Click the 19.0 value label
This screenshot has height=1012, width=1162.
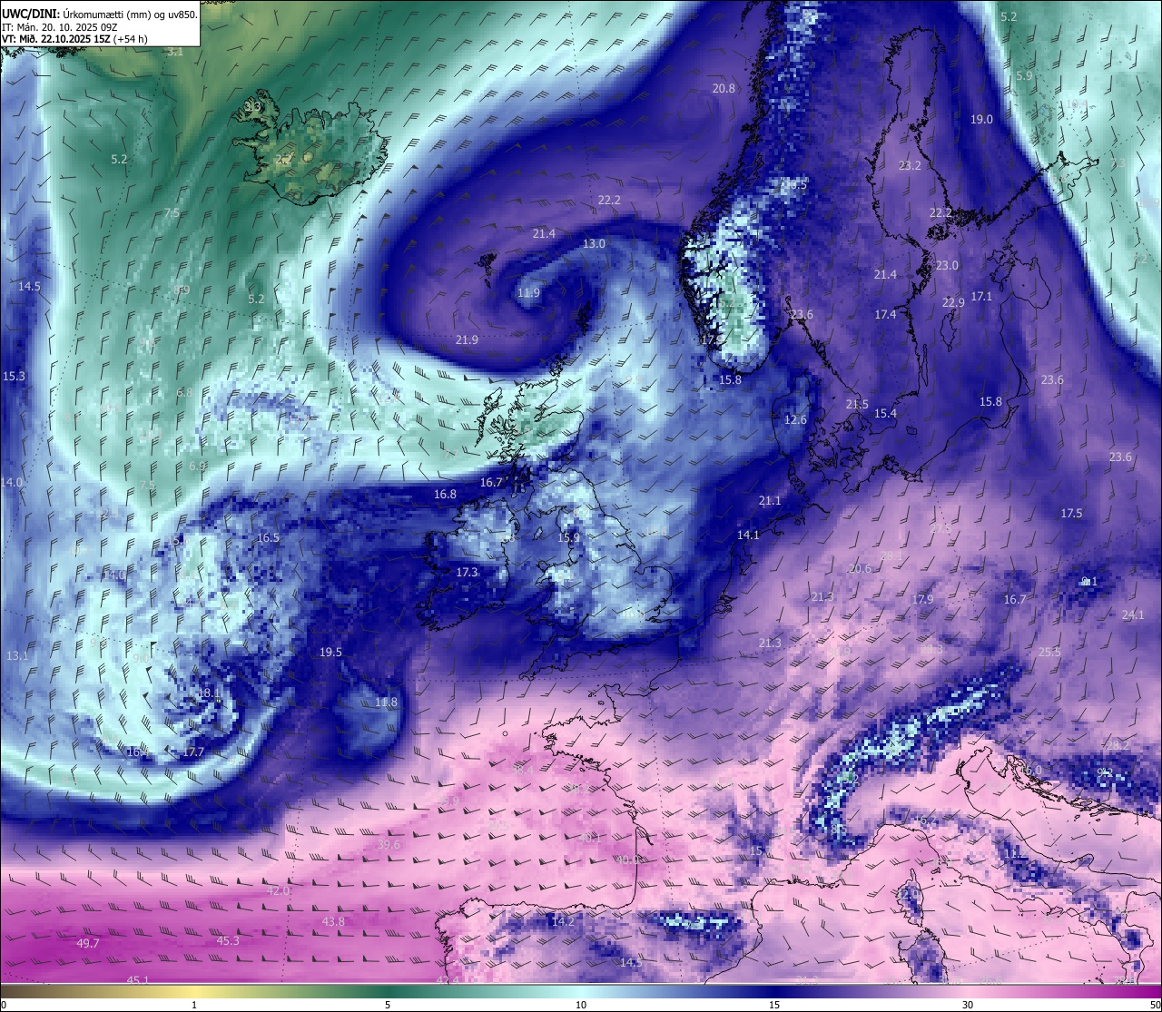click(x=981, y=119)
